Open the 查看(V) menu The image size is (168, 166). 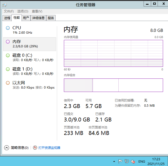coord(37,11)
